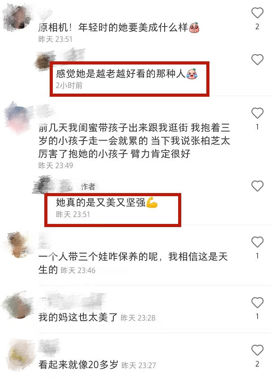Like the 原相机 comment with heart icon
The height and width of the screenshot is (378, 273).
pyautogui.click(x=257, y=13)
